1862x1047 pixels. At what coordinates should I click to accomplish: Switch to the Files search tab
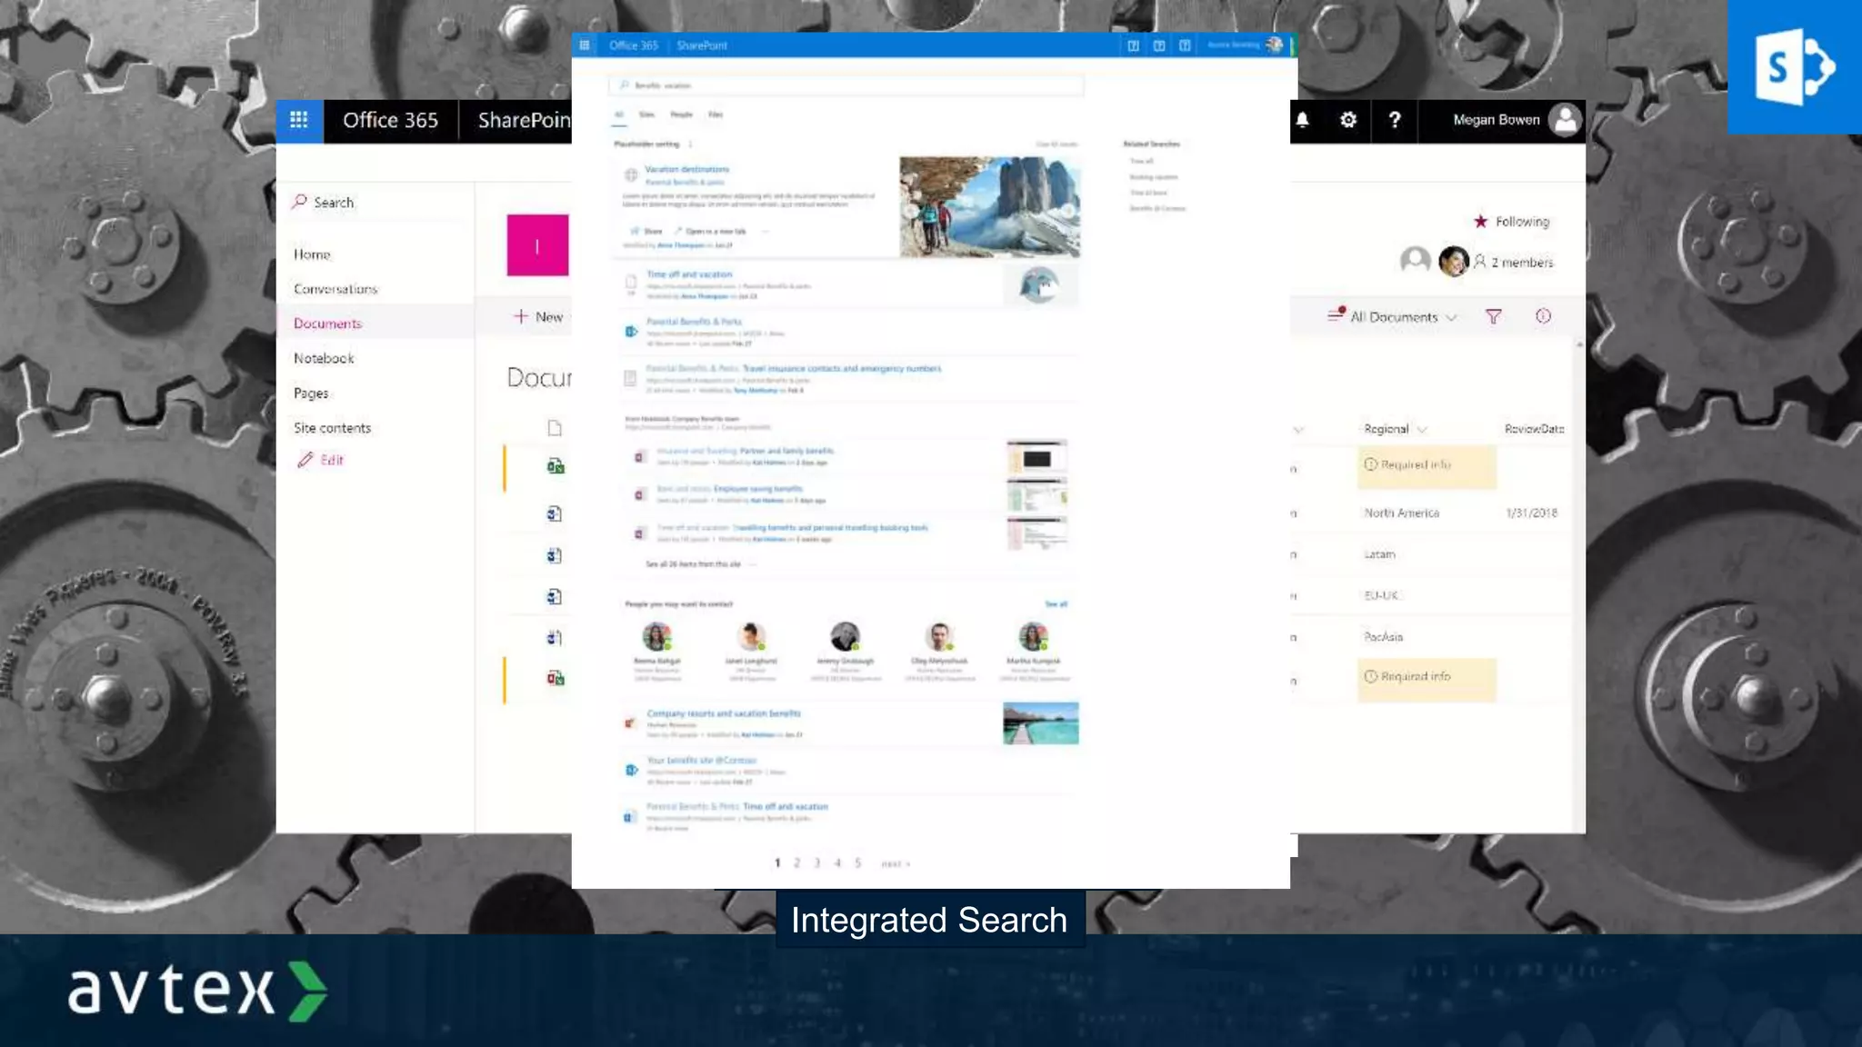pos(716,115)
